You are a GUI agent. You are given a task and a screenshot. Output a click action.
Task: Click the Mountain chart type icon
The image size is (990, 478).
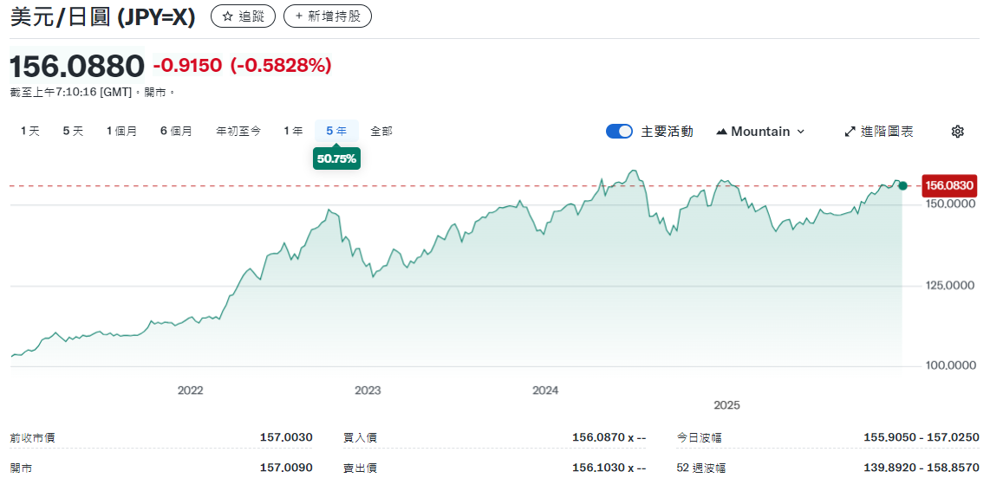721,132
